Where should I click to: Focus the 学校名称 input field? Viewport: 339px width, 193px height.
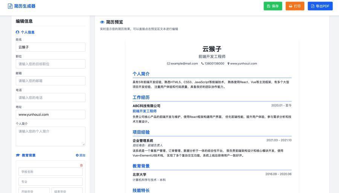point(50,172)
